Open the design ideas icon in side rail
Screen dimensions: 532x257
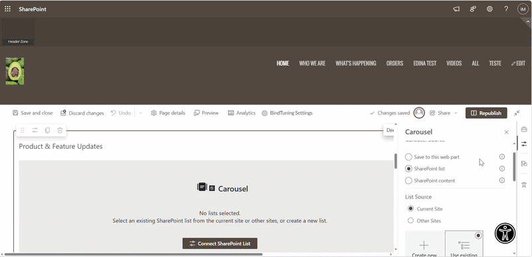pyautogui.click(x=524, y=163)
